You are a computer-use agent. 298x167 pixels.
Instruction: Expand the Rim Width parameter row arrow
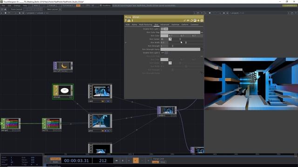tap(126, 43)
